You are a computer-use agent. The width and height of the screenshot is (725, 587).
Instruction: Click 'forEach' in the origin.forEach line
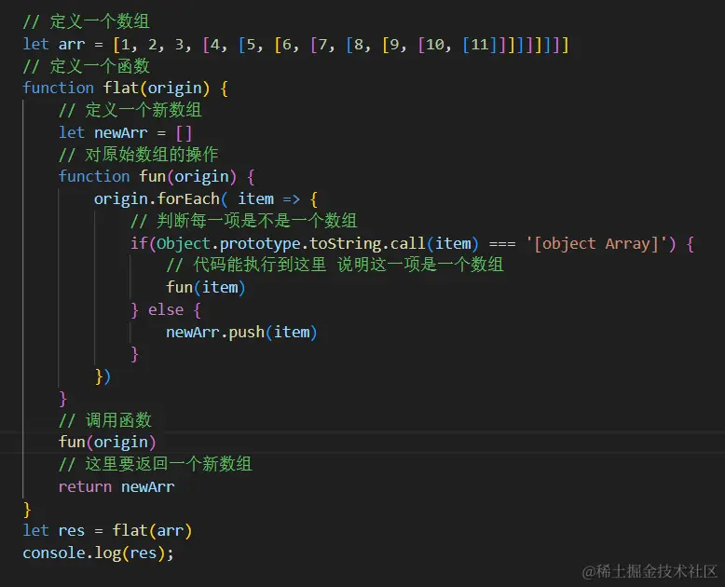(x=188, y=198)
